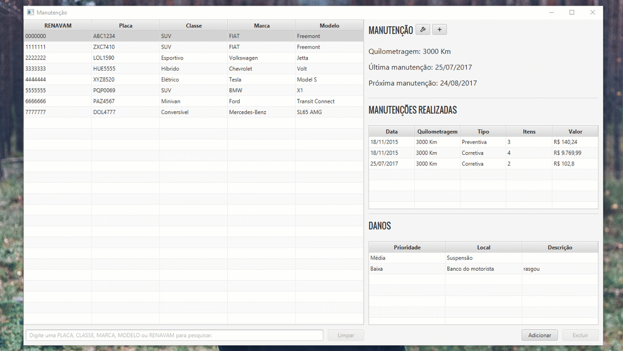Click the Manutenção window app icon
This screenshot has height=351, width=623.
[30, 12]
